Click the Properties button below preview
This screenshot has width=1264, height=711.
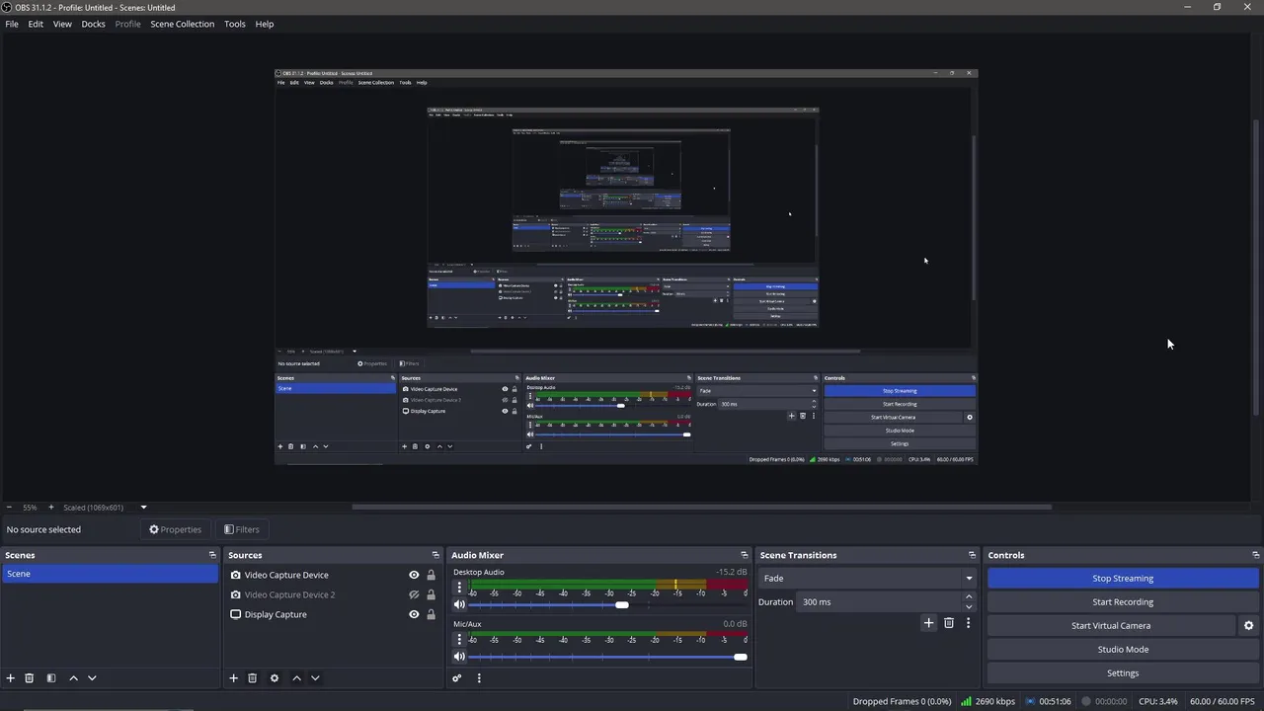click(175, 529)
